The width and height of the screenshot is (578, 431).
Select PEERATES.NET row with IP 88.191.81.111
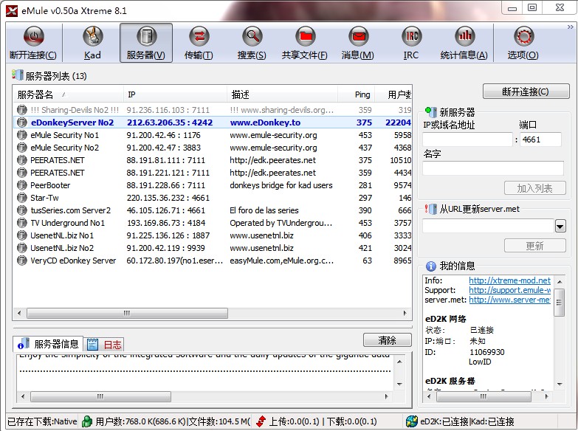(x=213, y=160)
